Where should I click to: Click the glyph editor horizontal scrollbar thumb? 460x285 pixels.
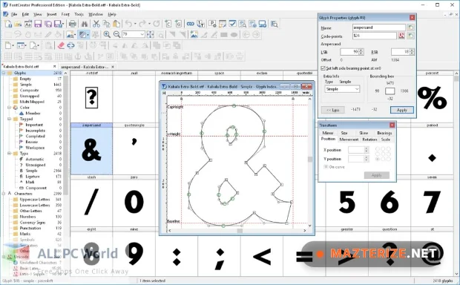240,231
